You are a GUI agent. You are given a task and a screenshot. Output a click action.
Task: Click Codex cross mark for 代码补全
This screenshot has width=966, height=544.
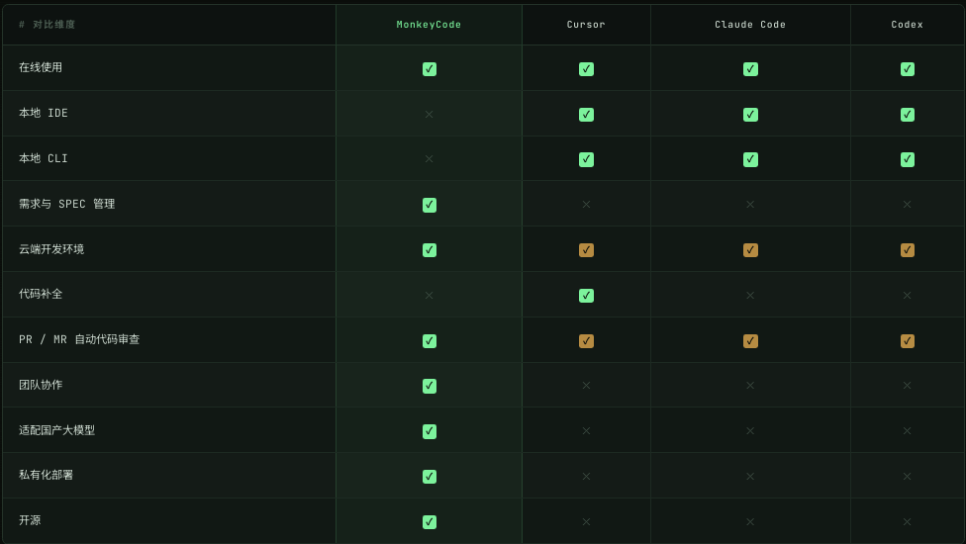coord(907,296)
